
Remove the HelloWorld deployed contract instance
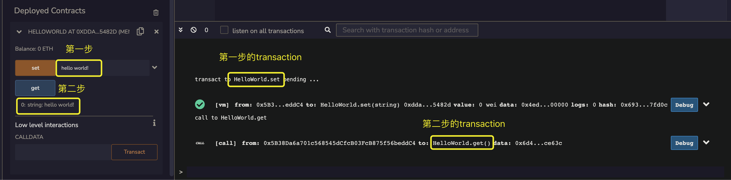(156, 32)
